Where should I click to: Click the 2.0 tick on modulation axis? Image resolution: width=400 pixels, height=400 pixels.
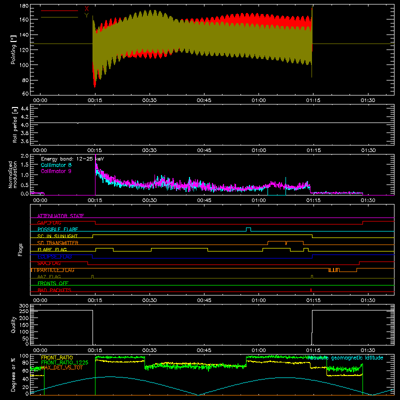click(24, 156)
